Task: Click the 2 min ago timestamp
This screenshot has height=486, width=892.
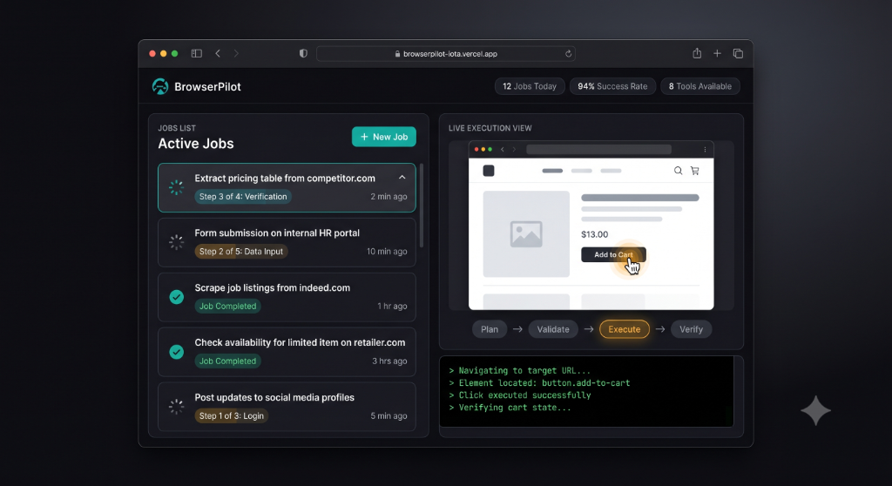Action: click(x=389, y=196)
